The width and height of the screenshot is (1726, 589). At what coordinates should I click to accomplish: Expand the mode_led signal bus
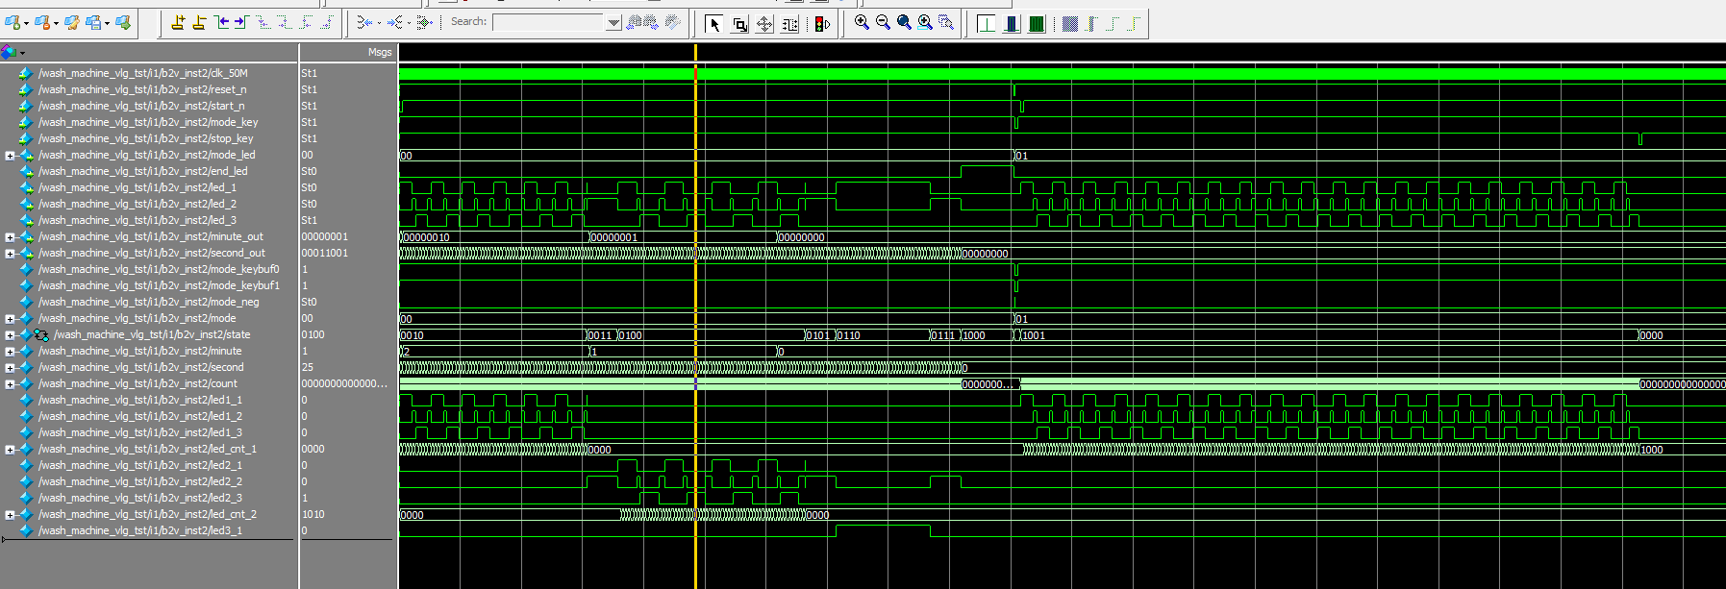10,155
